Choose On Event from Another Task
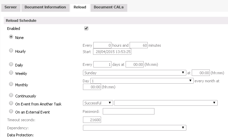 tap(11, 103)
